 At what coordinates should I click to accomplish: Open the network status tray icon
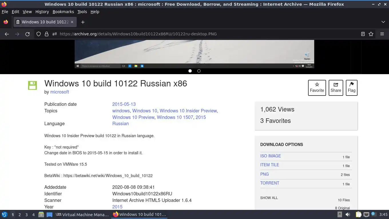click(366, 214)
